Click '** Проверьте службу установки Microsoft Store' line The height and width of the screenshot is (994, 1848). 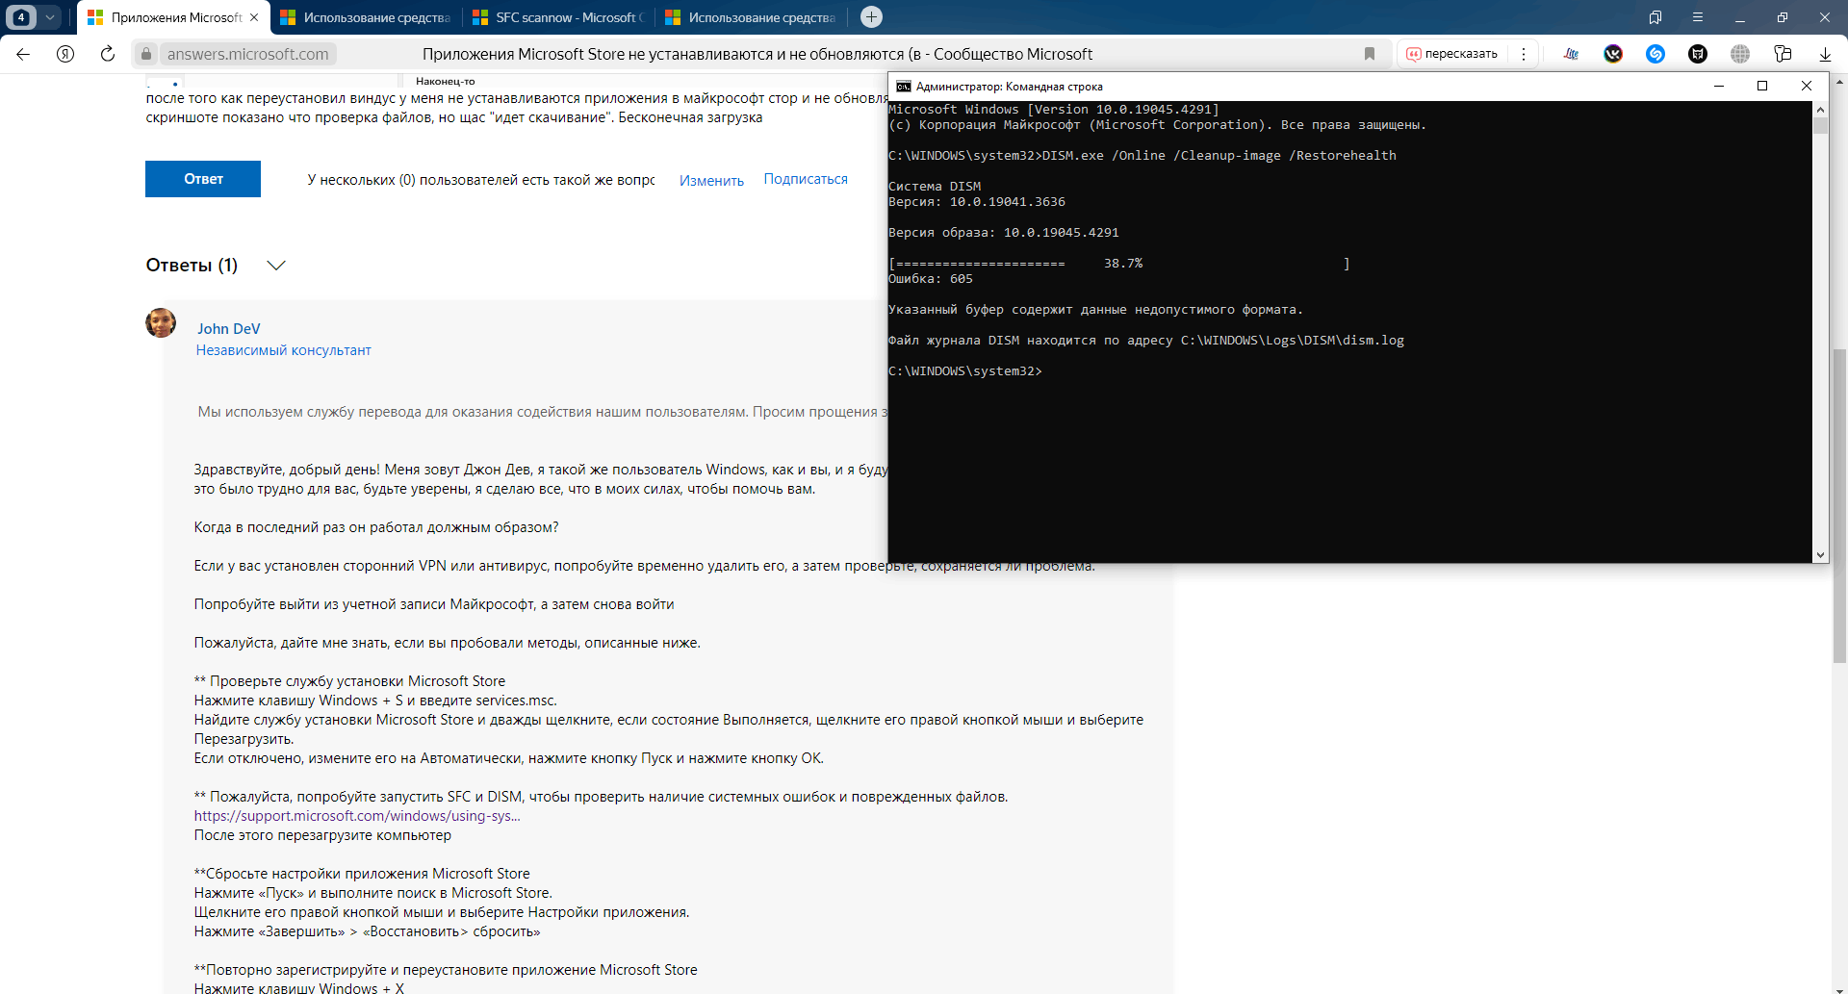pos(349,681)
